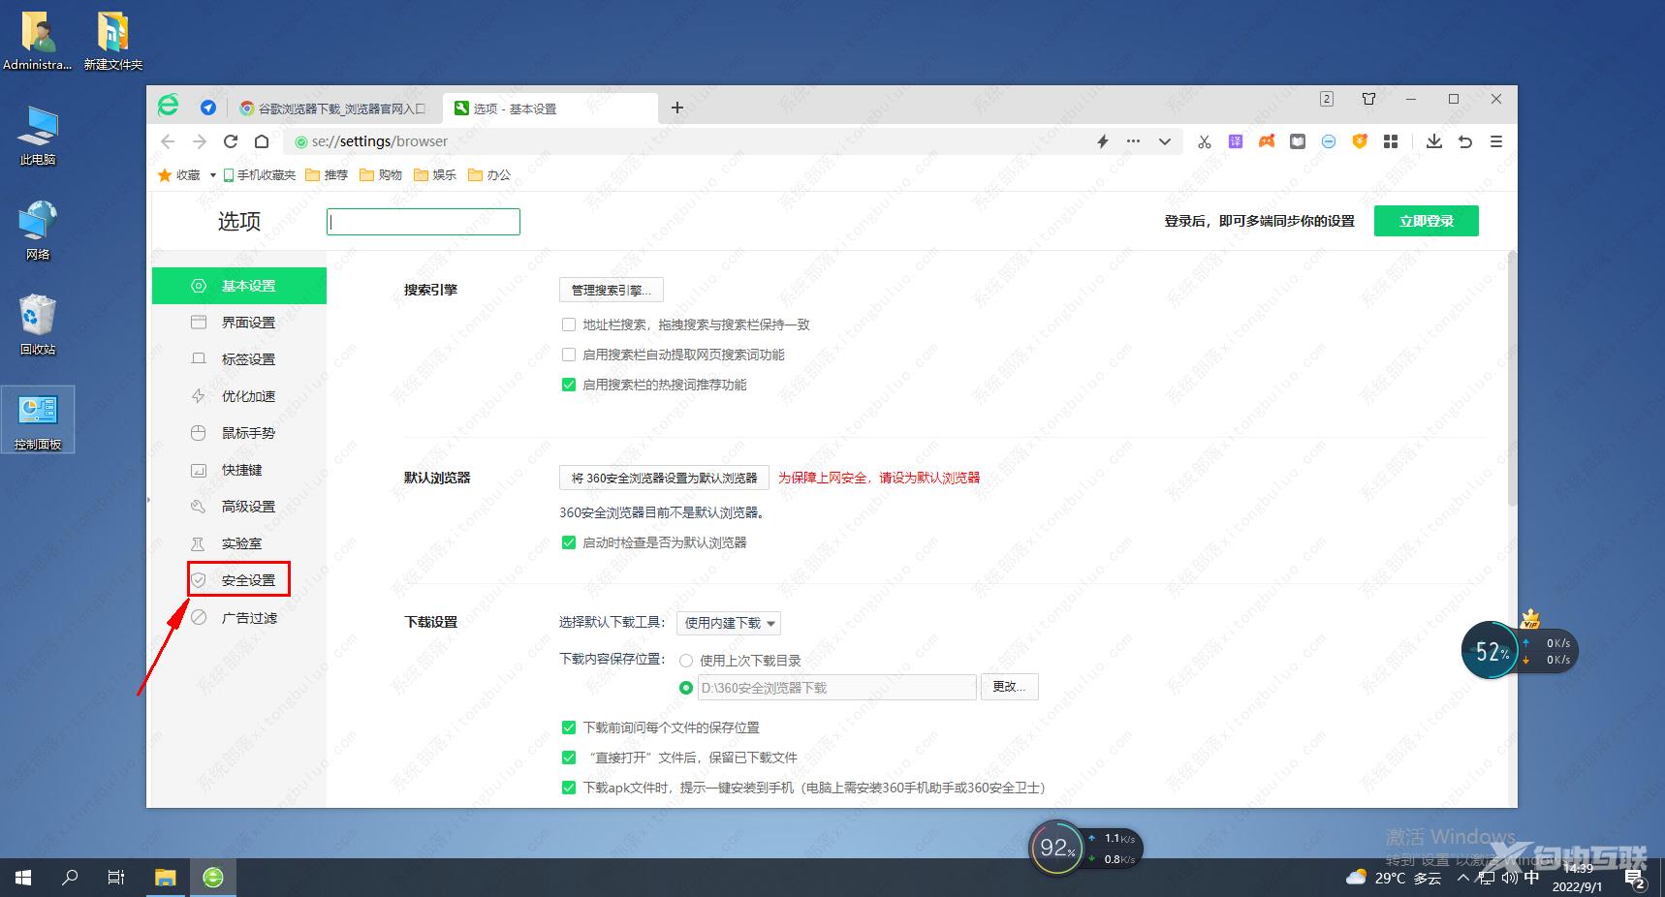
Task: Go back with the back arrow
Action: point(168,141)
